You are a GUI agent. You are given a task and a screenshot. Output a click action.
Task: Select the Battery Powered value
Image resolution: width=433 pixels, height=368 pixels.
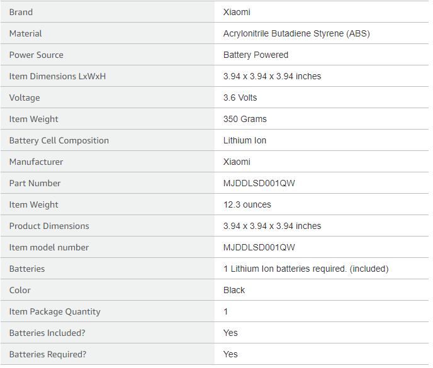(x=256, y=55)
